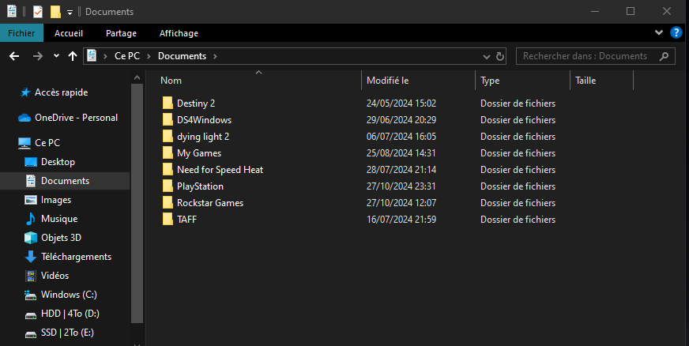
Task: Refresh the Documents folder view
Action: pos(499,56)
